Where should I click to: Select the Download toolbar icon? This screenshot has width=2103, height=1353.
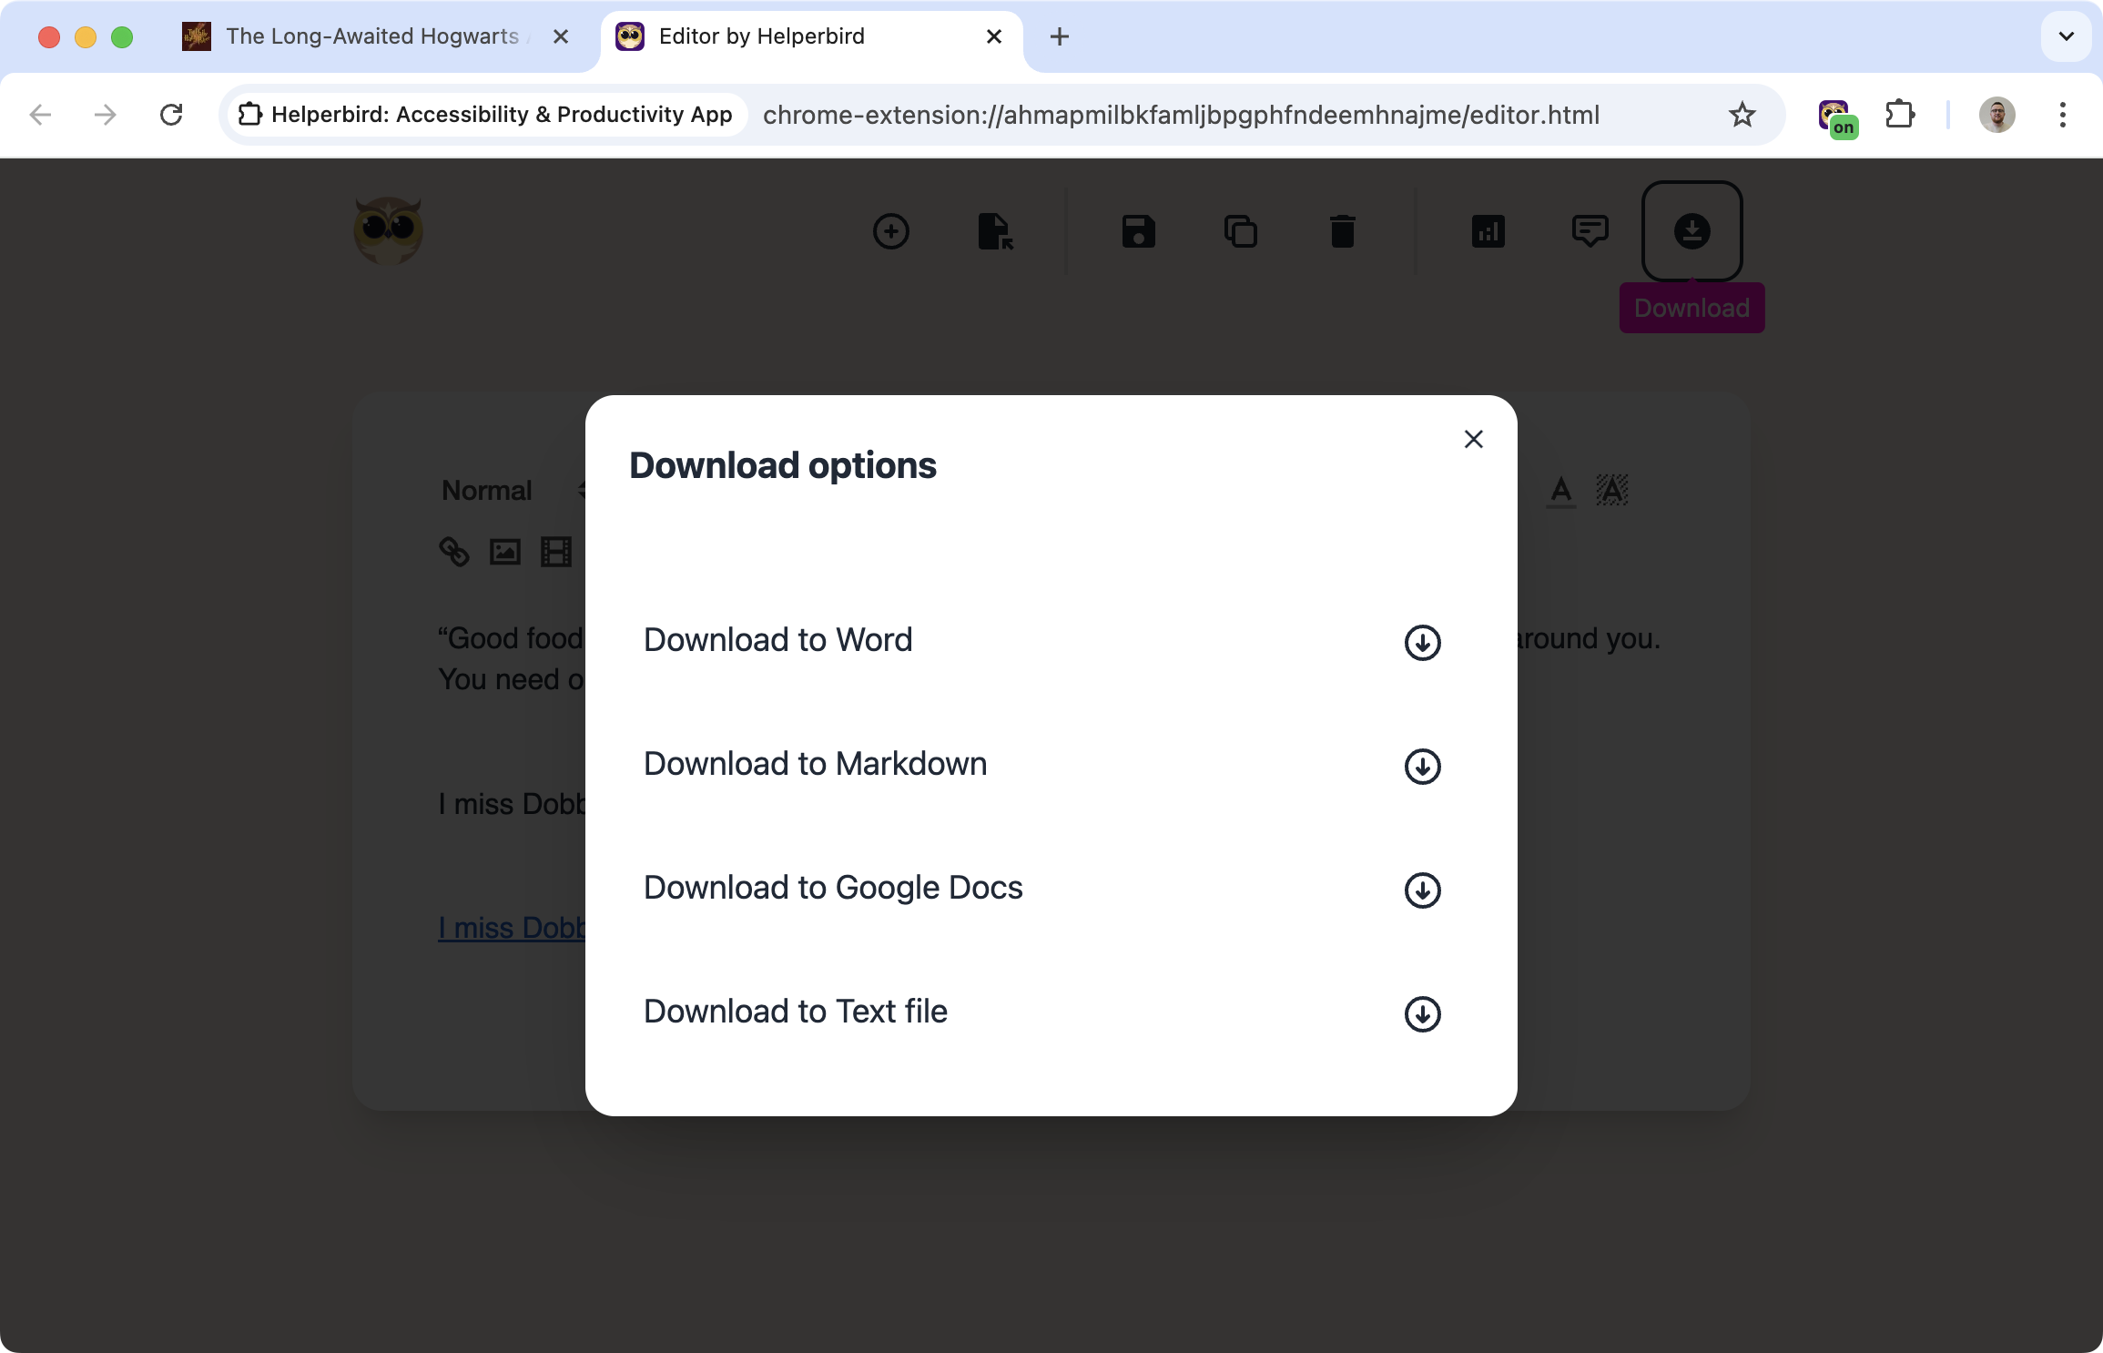1692,231
